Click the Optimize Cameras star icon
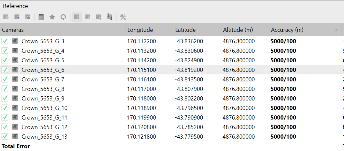344x151 pixels. point(52,17)
